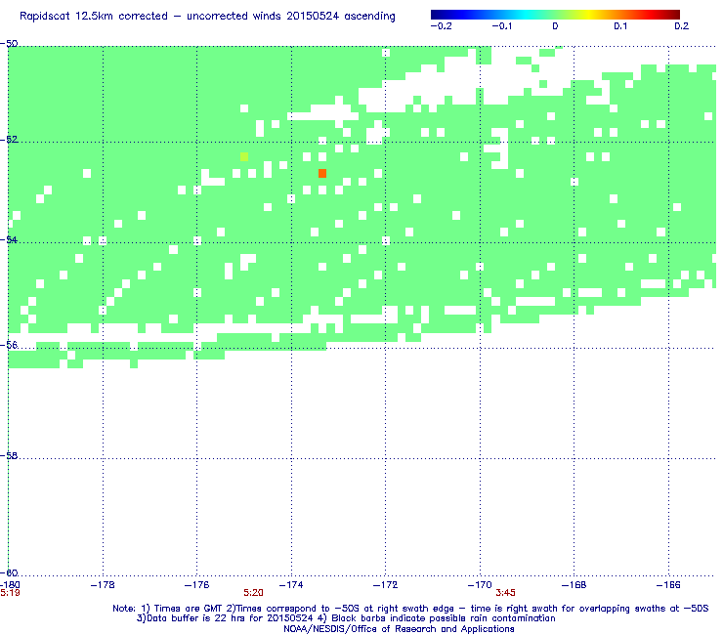This screenshot has width=723, height=635.
Task: Click the '-0.2' color scale label
Action: (441, 26)
